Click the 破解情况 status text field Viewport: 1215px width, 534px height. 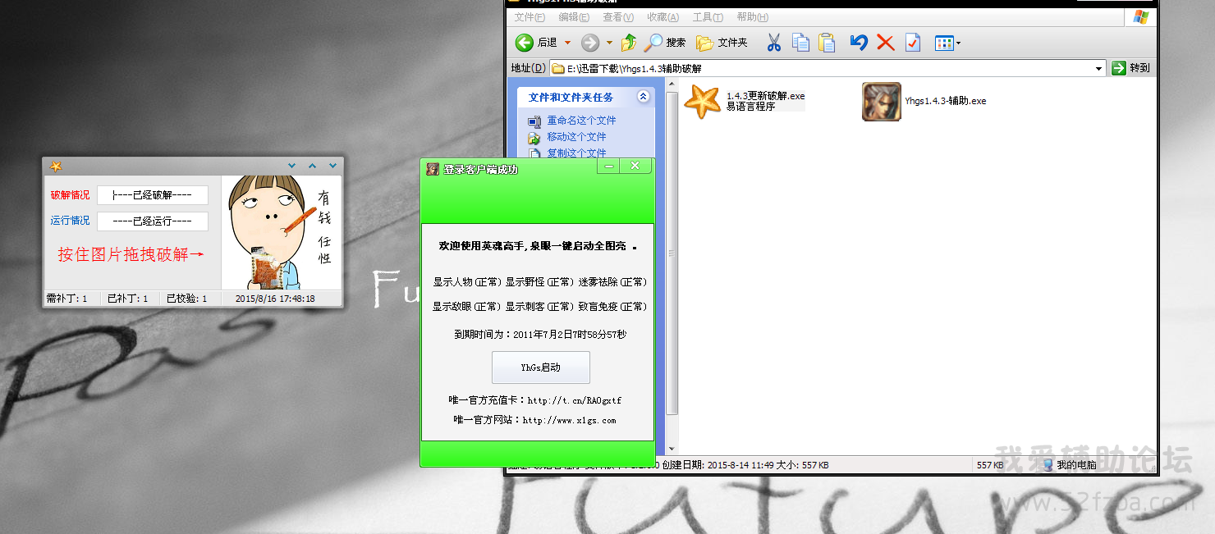pos(152,195)
